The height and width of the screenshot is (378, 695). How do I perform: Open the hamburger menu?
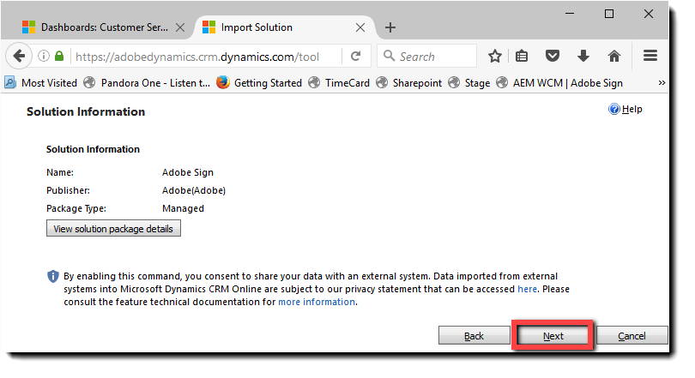[x=650, y=56]
